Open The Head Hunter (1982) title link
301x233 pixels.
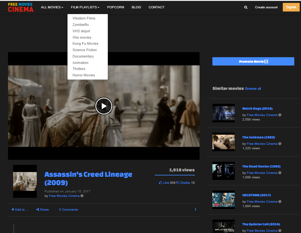pos(261,167)
